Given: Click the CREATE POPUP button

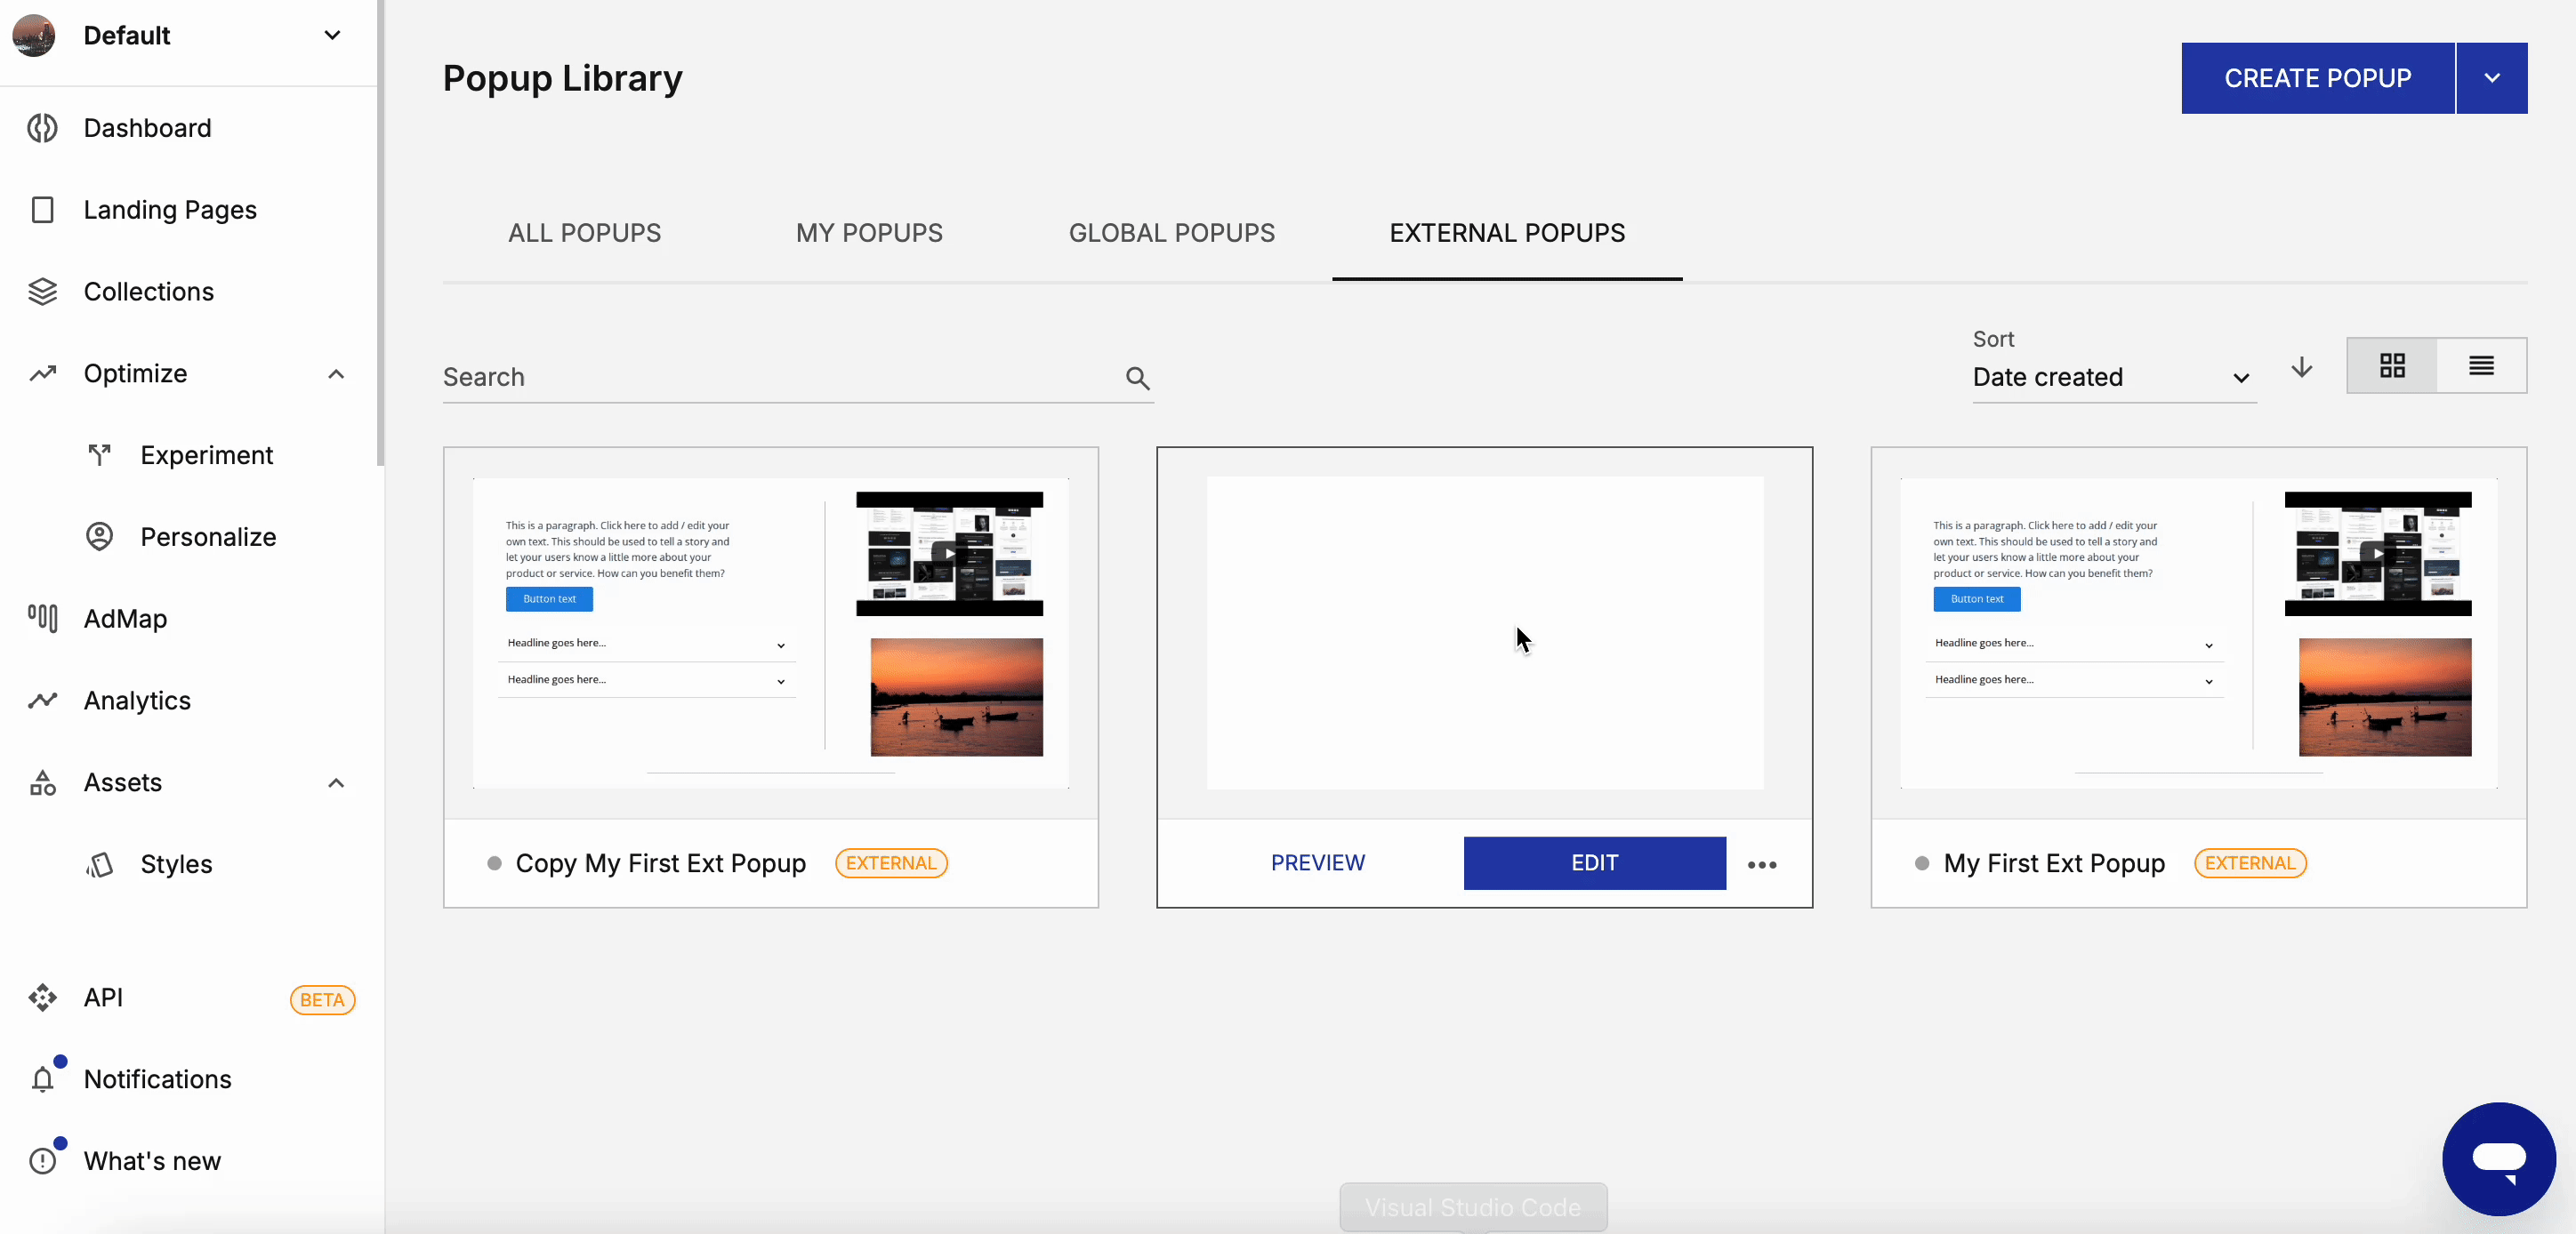Looking at the screenshot, I should pos(2318,77).
